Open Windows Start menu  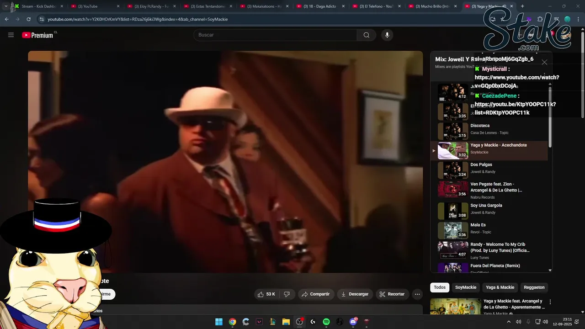219,322
